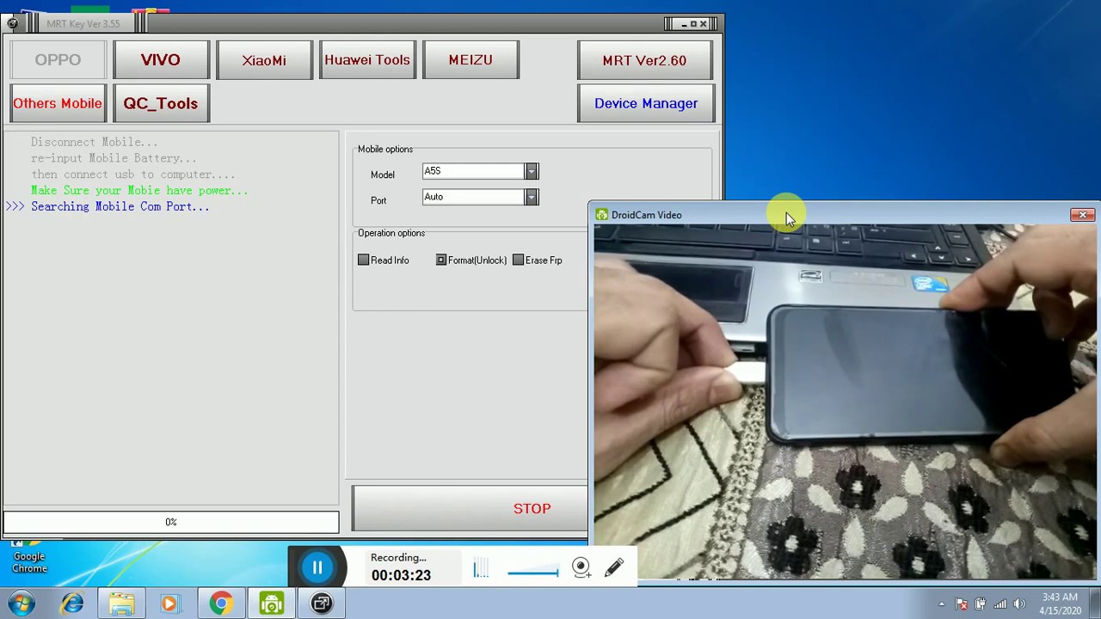
Task: Open network signal tray icon
Action: (1000, 604)
